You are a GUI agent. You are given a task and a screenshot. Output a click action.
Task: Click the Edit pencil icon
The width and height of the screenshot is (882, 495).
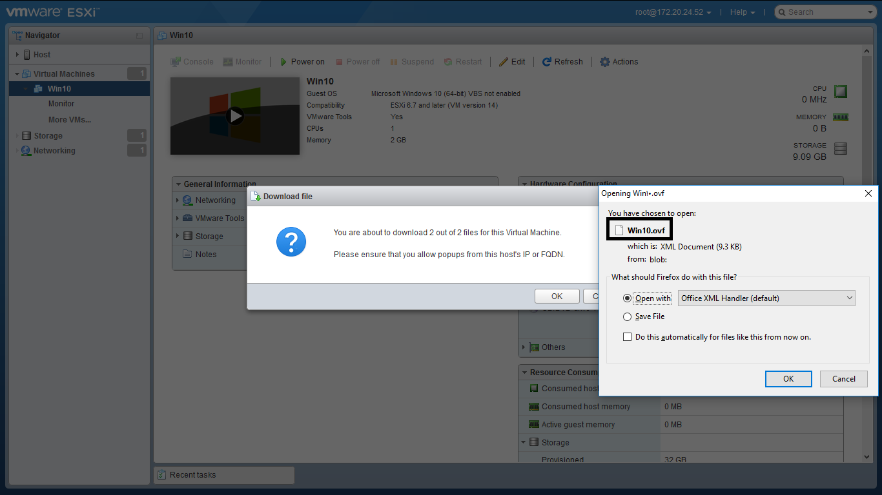click(504, 62)
